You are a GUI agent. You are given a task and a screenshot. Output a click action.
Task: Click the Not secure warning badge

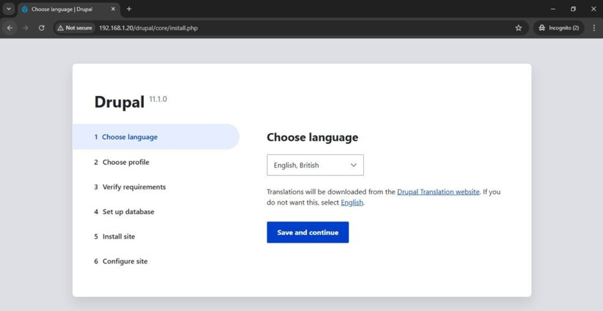[75, 28]
